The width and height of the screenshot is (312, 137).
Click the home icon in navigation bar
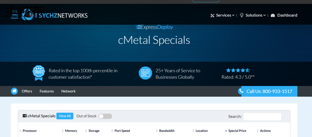14,91
